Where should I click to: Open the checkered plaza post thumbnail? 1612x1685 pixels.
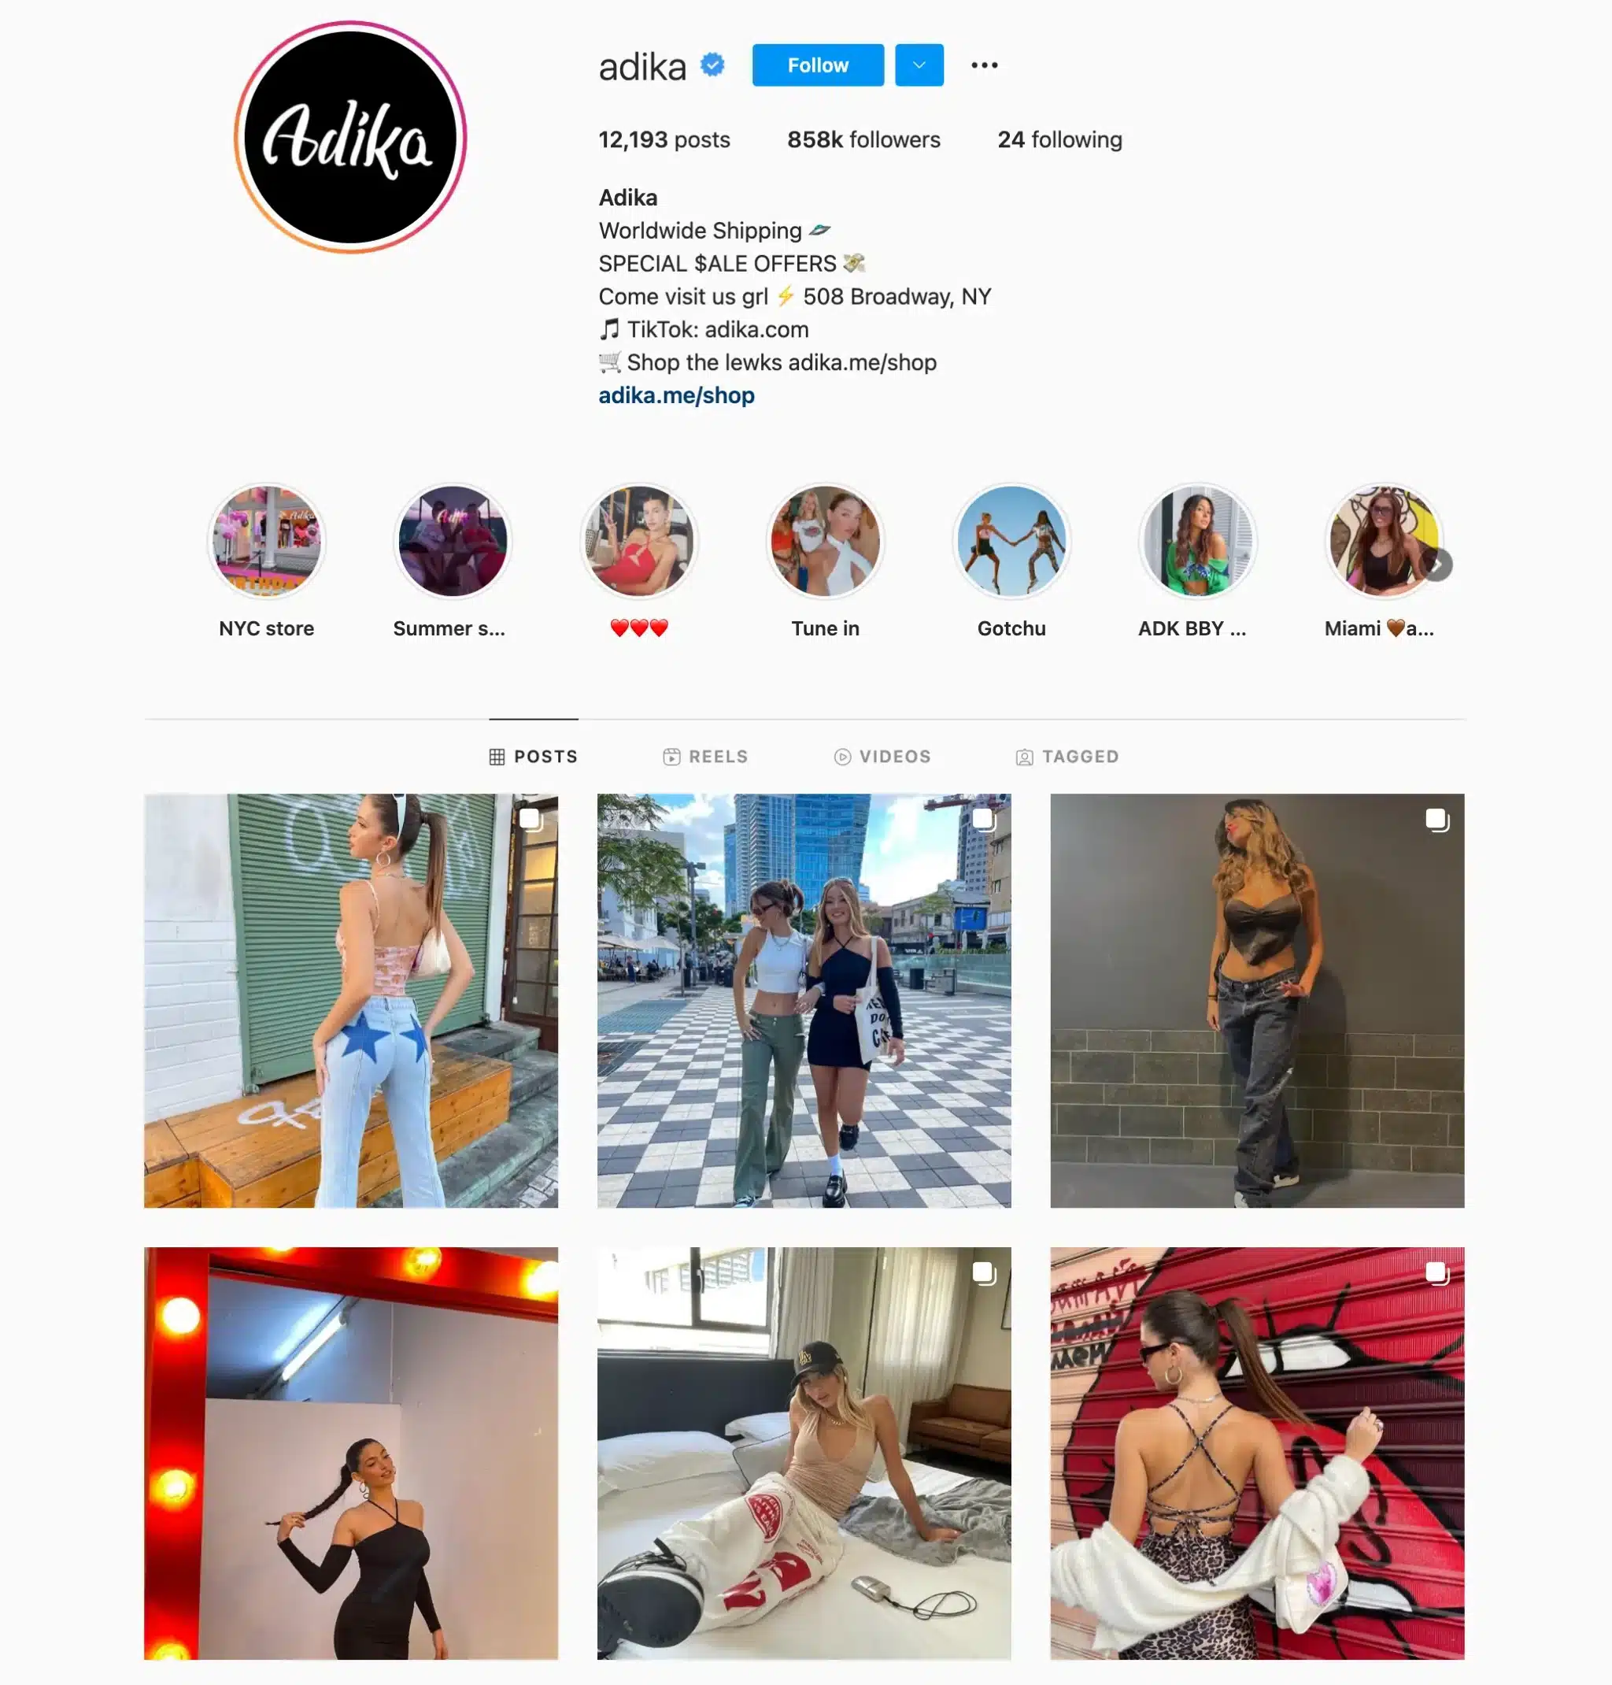click(x=804, y=1001)
